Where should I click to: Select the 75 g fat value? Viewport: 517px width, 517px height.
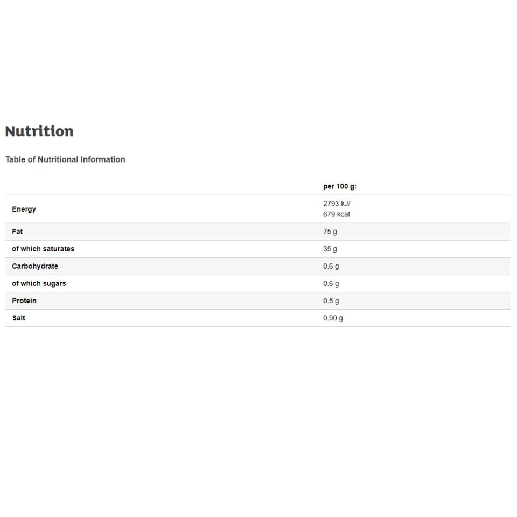pos(330,232)
